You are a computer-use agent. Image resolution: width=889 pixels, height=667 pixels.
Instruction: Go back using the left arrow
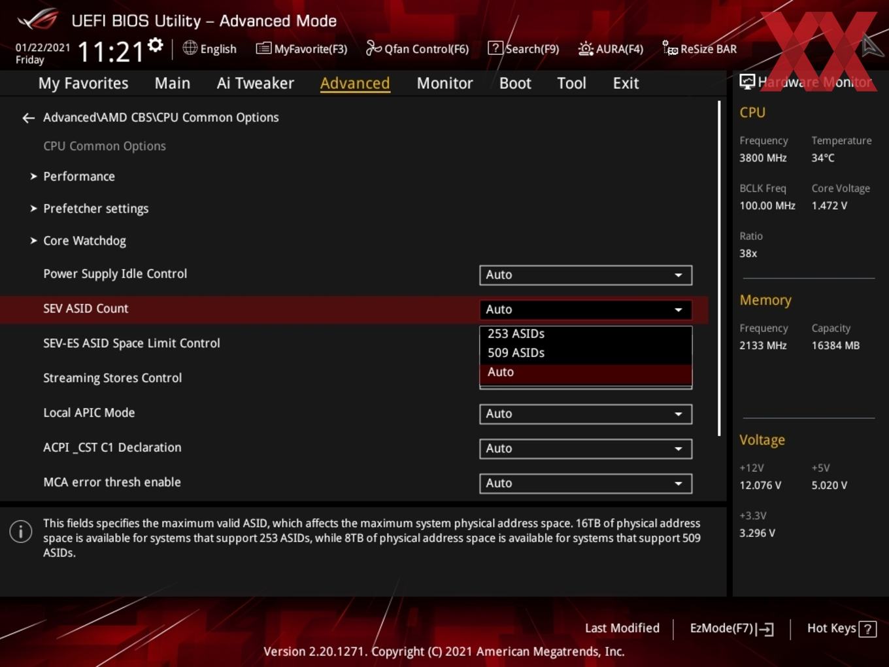28,118
